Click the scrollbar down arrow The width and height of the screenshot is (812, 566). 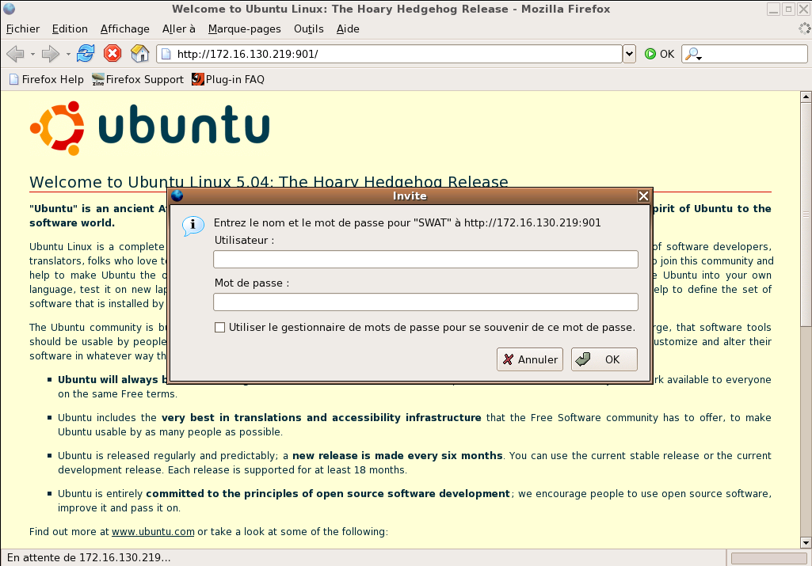806,543
